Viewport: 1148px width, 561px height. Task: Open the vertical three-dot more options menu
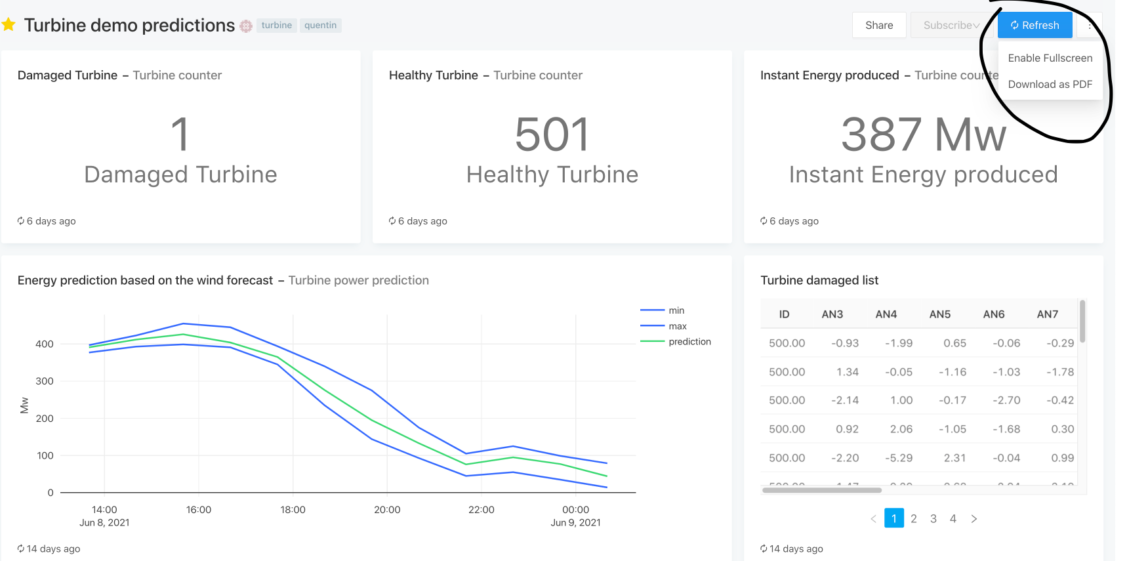[1090, 26]
